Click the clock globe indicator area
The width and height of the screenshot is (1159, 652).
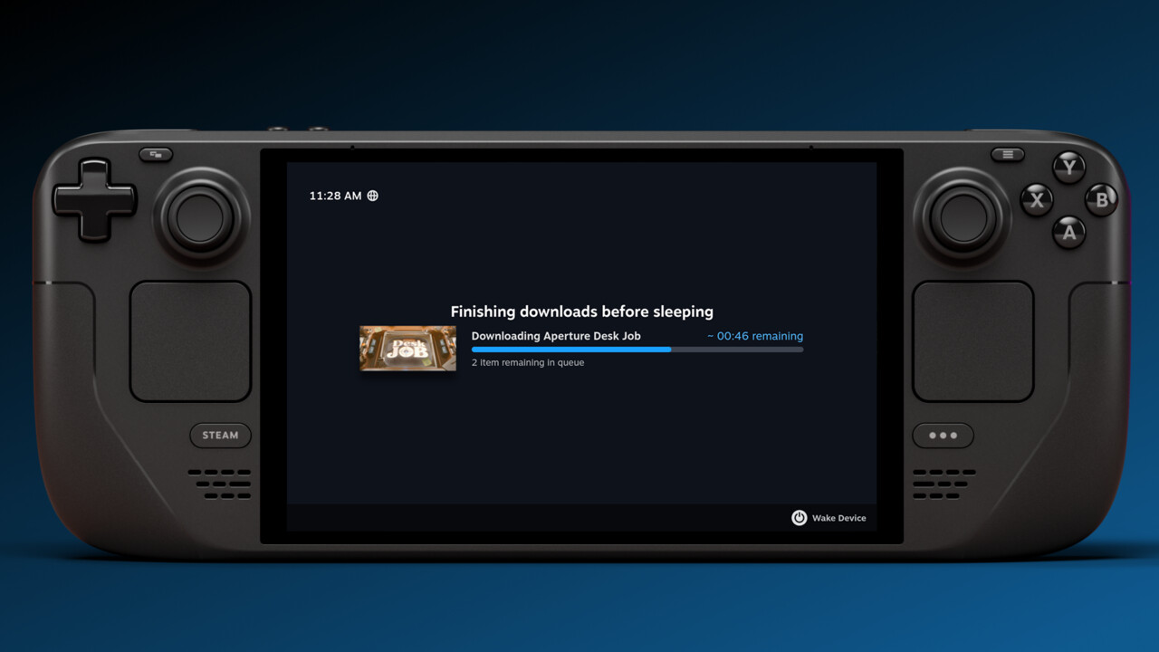[372, 196]
